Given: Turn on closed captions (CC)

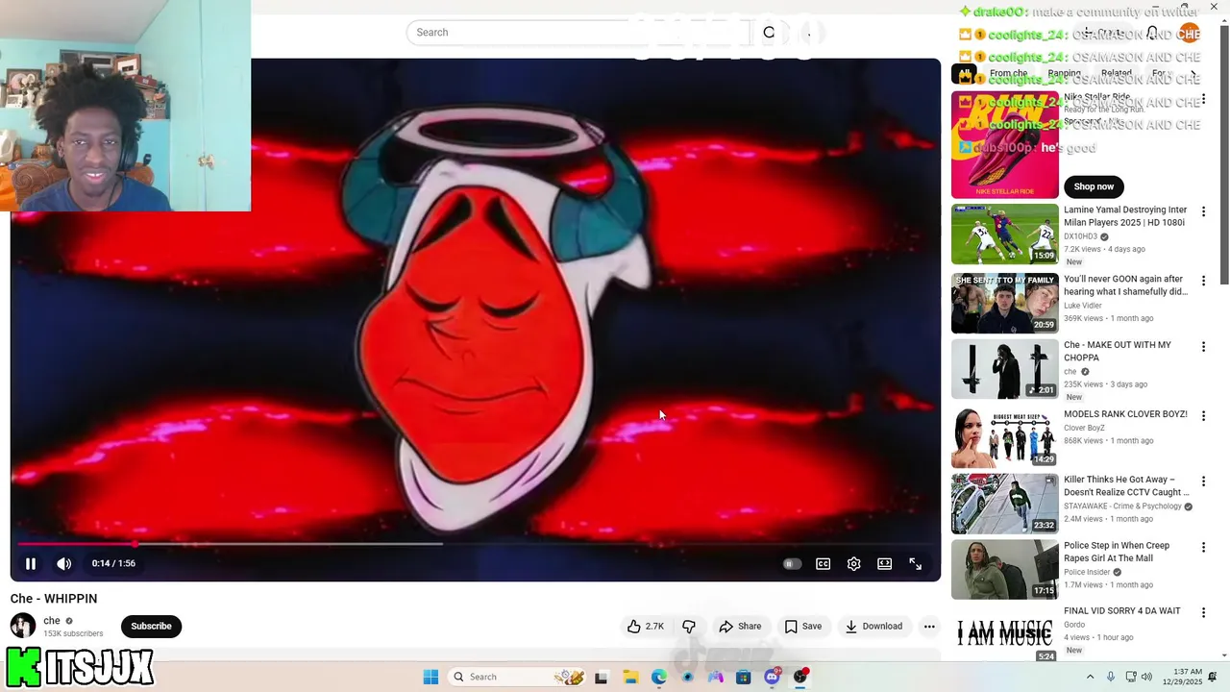Looking at the screenshot, I should [824, 564].
